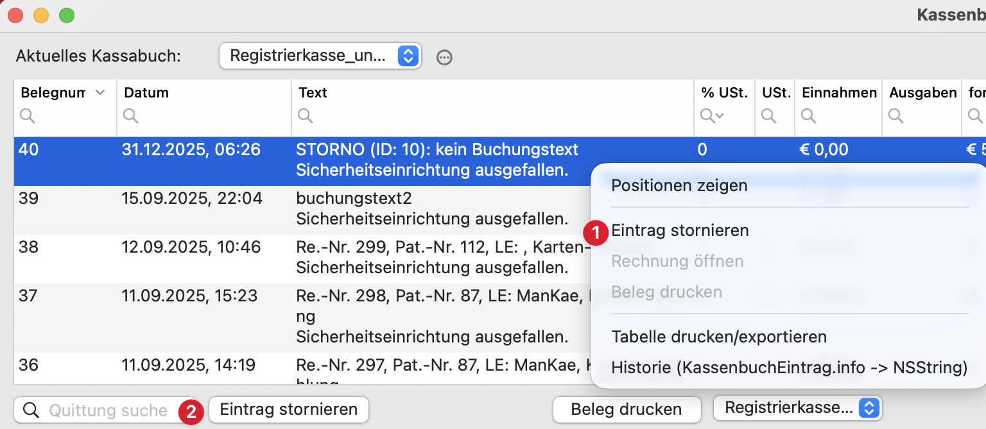Click the ellipsis icon beside Kassabuch dropdown
The width and height of the screenshot is (986, 429).
444,58
